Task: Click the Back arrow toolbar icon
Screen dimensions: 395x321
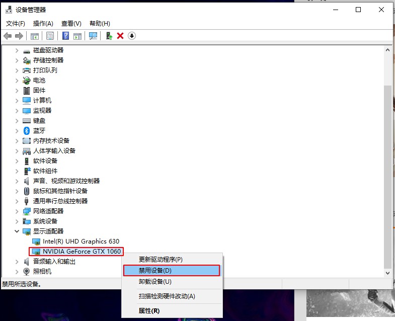Action: click(x=8, y=36)
